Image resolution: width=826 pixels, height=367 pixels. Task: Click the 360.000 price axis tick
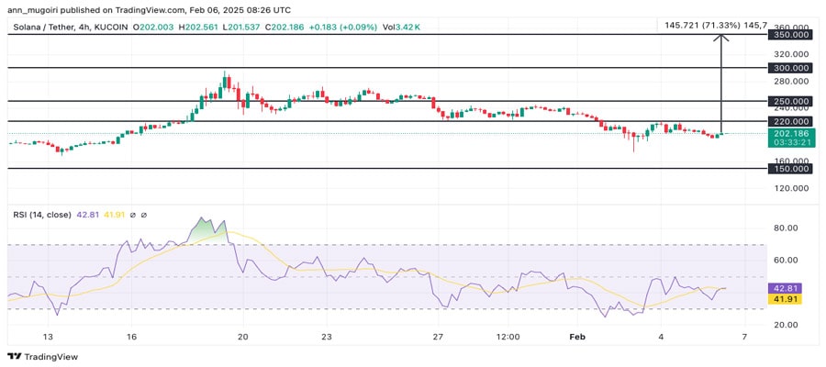[x=791, y=28]
